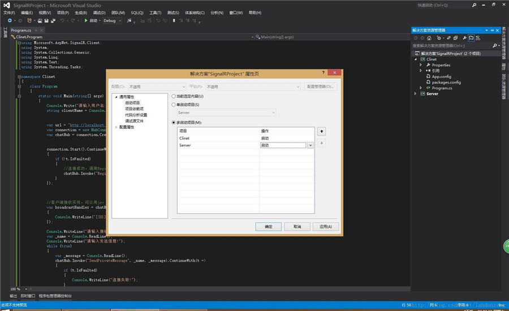
Task: Switch to the Program.cs editor tab
Action: point(21,30)
